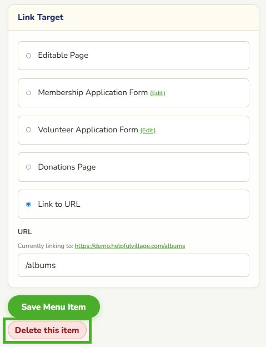Click the cream Link Target panel header bar
The height and width of the screenshot is (347, 266).
133,17
